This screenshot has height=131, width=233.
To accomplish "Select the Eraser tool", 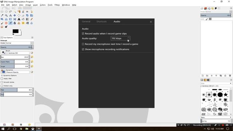I will [x=6, y=23].
